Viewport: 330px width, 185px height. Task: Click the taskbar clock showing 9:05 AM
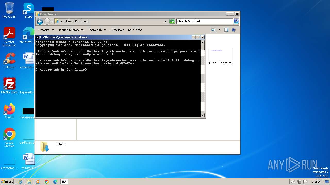coord(317,182)
